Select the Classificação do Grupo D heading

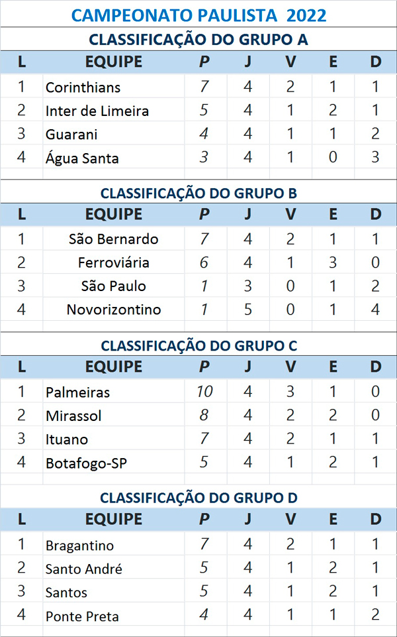pyautogui.click(x=198, y=497)
